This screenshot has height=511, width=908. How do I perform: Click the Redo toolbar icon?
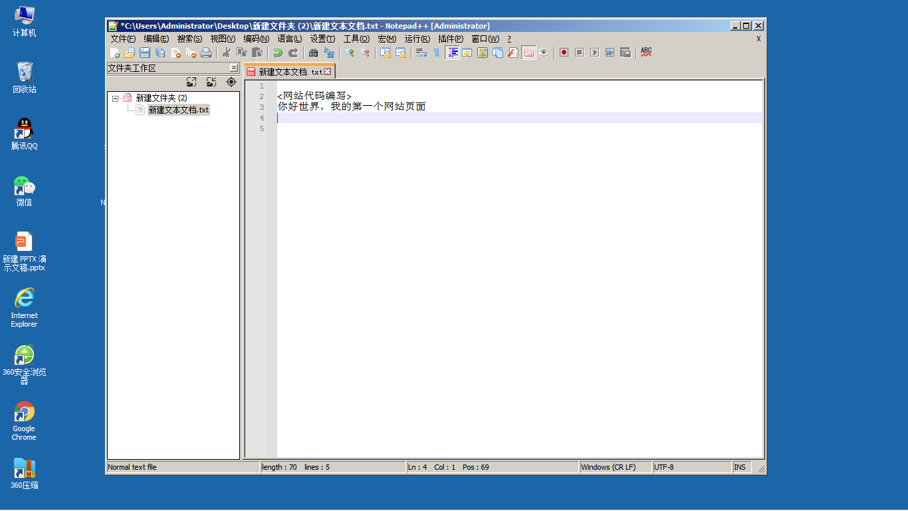[293, 53]
